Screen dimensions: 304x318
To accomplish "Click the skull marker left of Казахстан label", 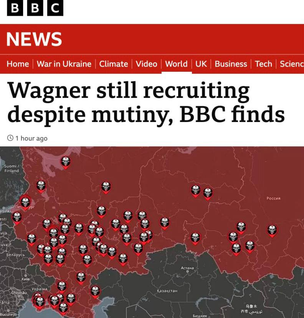I will click(95, 292).
